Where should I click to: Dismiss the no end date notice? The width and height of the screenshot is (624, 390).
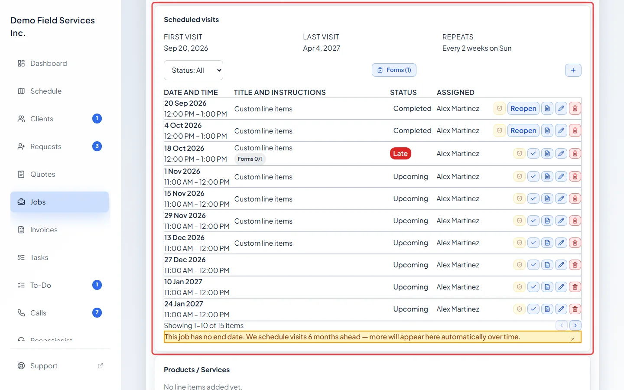coord(573,339)
